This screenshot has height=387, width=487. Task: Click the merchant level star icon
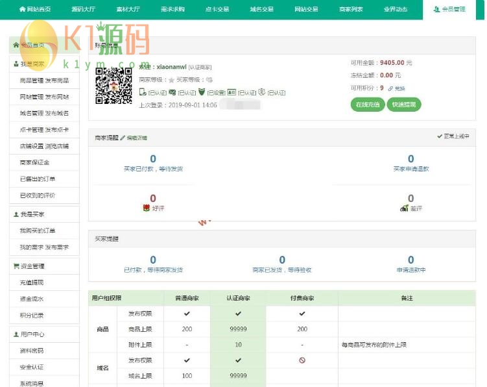(x=171, y=80)
